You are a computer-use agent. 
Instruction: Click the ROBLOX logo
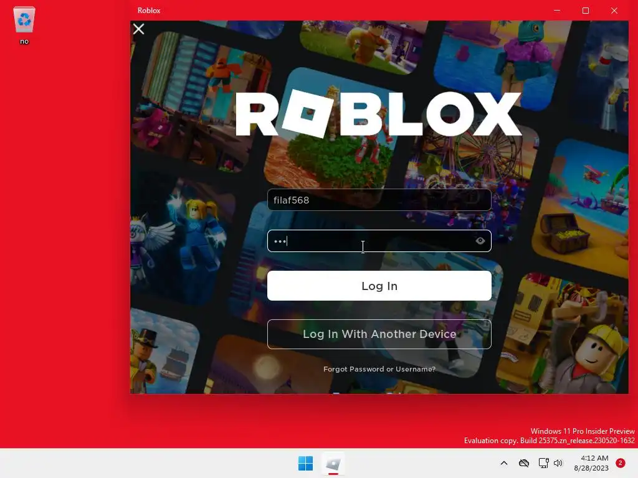378,114
